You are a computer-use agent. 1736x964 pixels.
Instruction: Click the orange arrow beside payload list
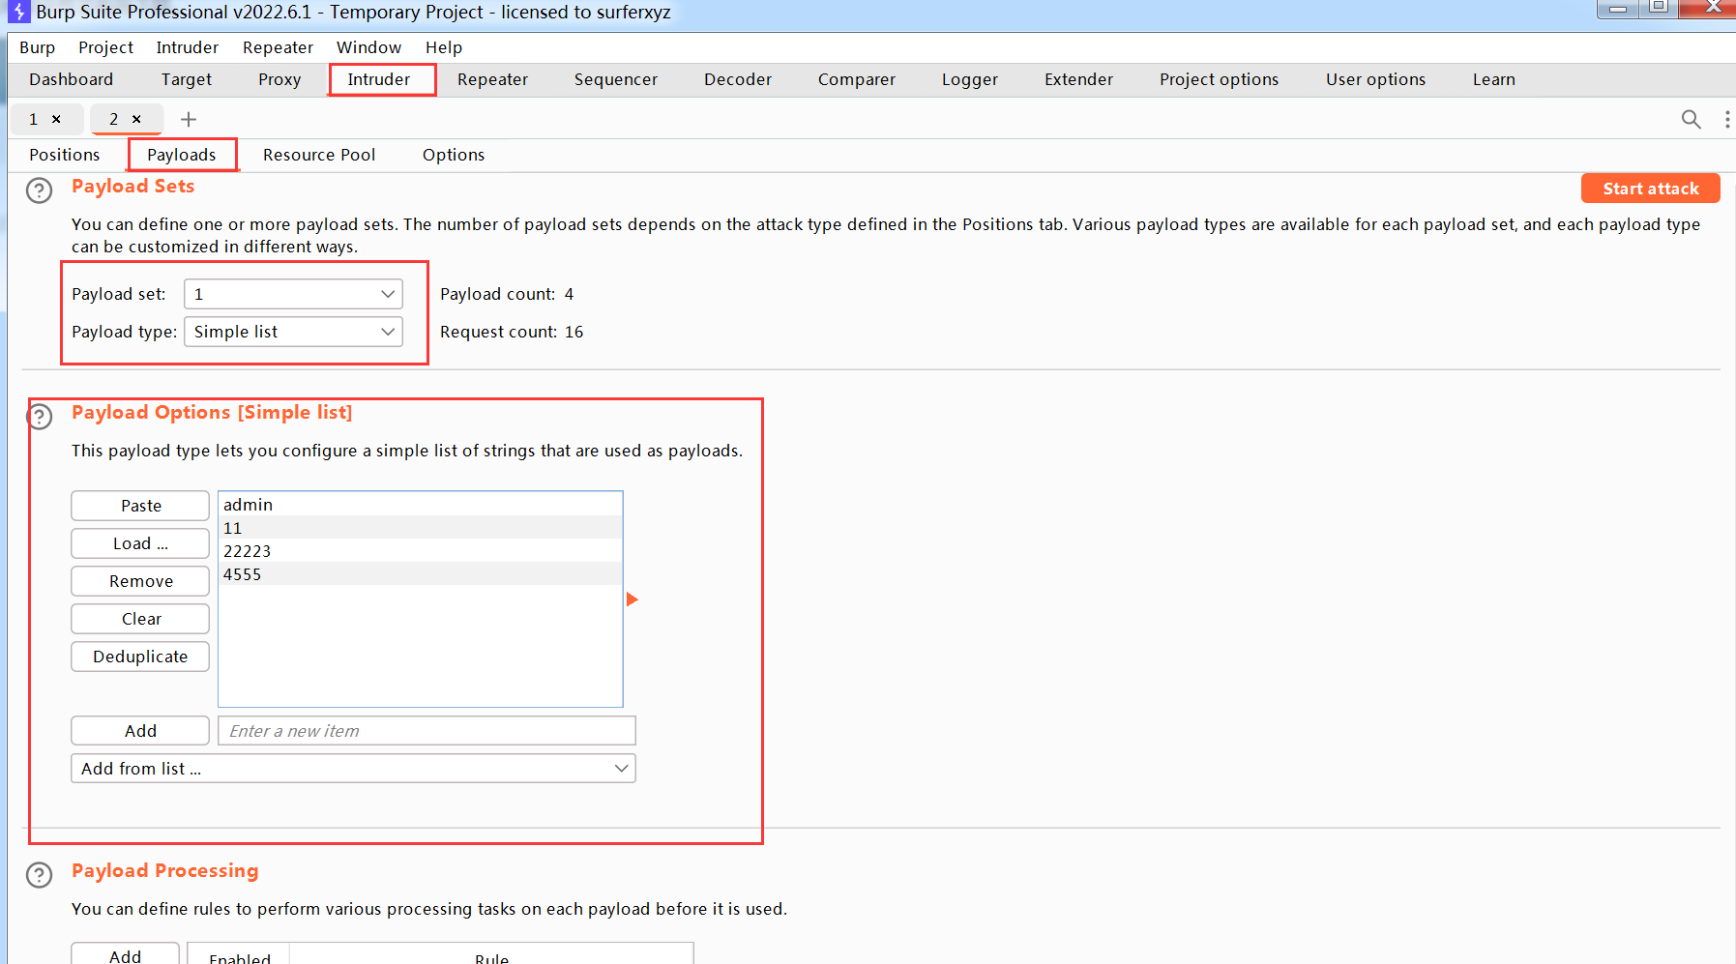(x=632, y=599)
